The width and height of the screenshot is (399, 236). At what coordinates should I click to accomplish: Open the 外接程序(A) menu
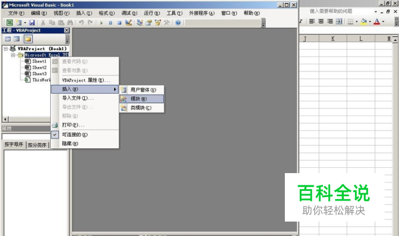202,13
